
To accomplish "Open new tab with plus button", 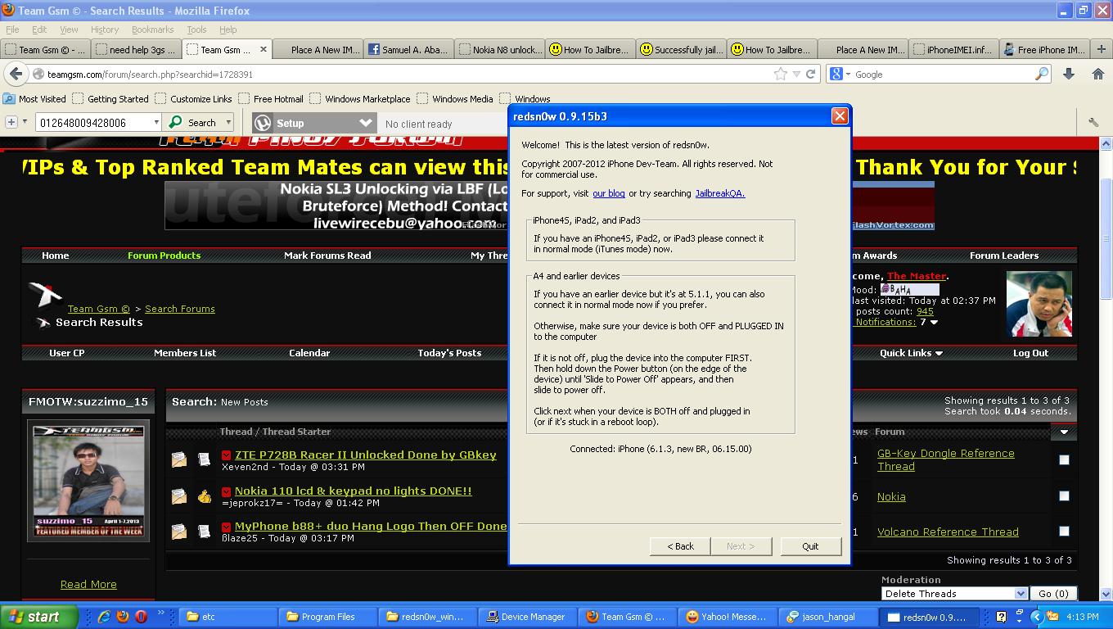I will [x=1101, y=50].
